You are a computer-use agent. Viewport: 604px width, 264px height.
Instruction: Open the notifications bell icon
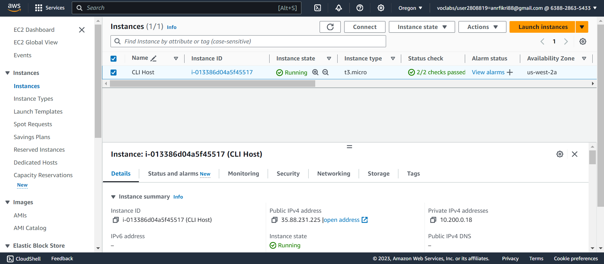(x=339, y=8)
